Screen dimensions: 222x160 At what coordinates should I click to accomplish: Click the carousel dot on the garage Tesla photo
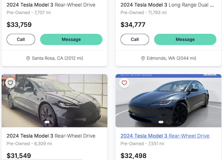(x=47, y=122)
